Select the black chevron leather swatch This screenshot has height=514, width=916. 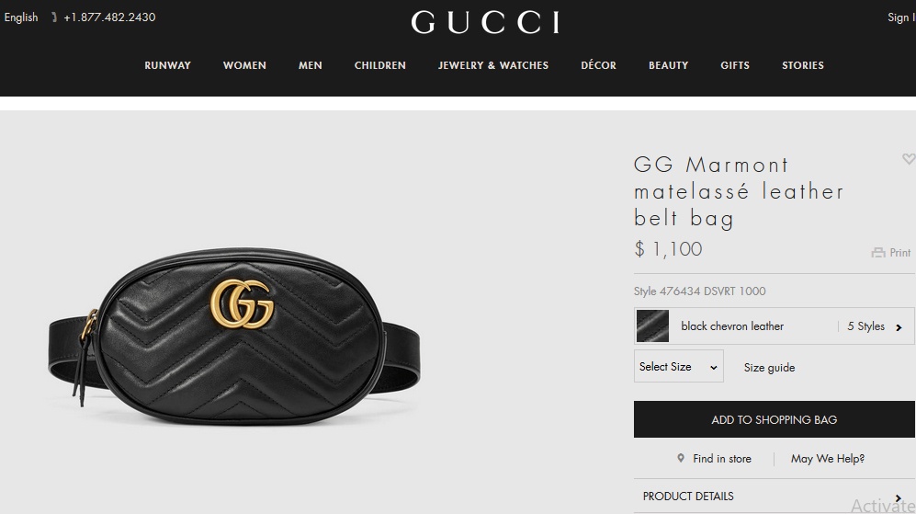pos(652,326)
